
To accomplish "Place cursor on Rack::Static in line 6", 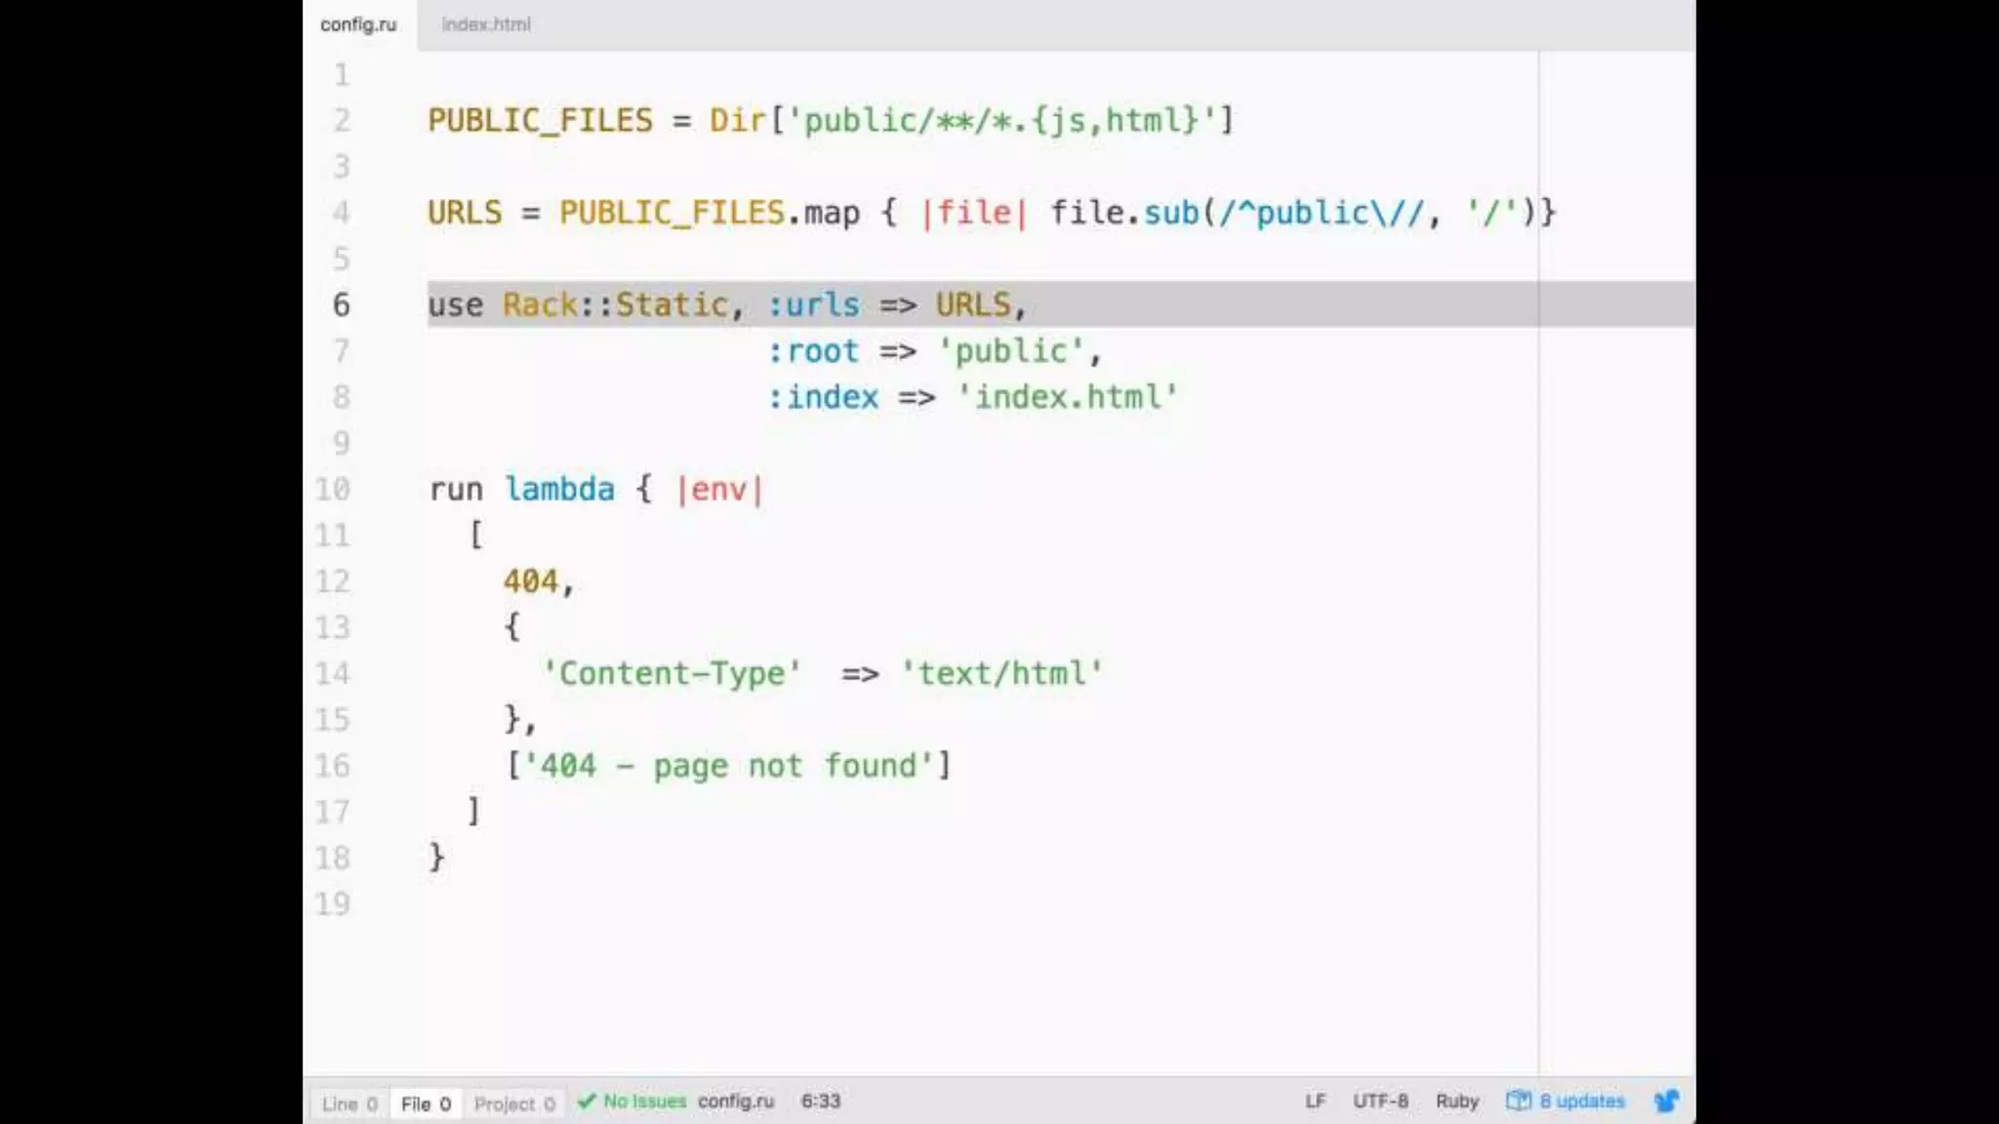I will (x=615, y=304).
